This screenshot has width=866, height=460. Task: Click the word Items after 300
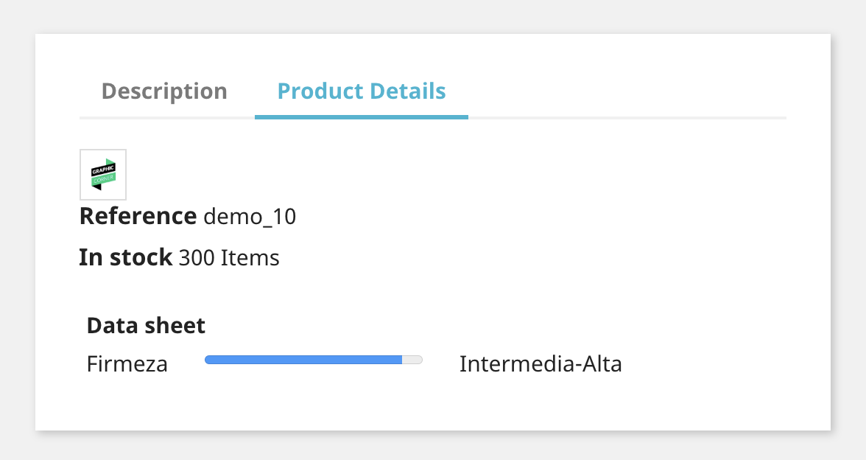(250, 258)
